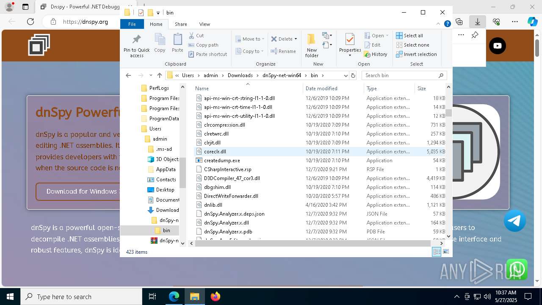Click the Paste ribbon icon
542x305 pixels.
pyautogui.click(x=177, y=43)
